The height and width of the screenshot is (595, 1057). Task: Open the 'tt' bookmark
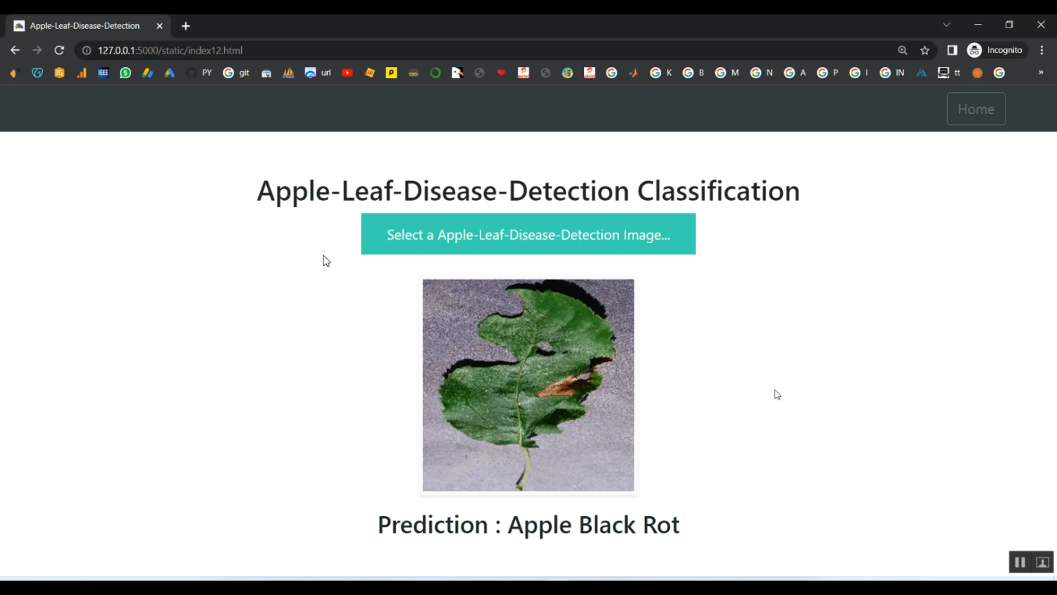pyautogui.click(x=949, y=73)
